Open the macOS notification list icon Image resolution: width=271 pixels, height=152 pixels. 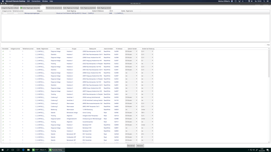pyautogui.click(x=268, y=1)
